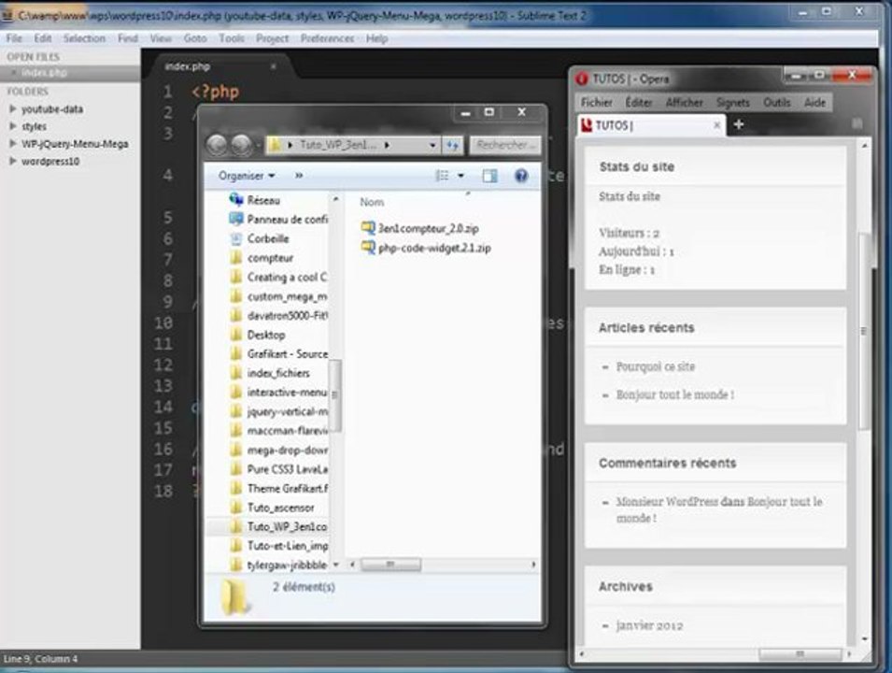Click the folder icon in address bar

click(x=275, y=145)
